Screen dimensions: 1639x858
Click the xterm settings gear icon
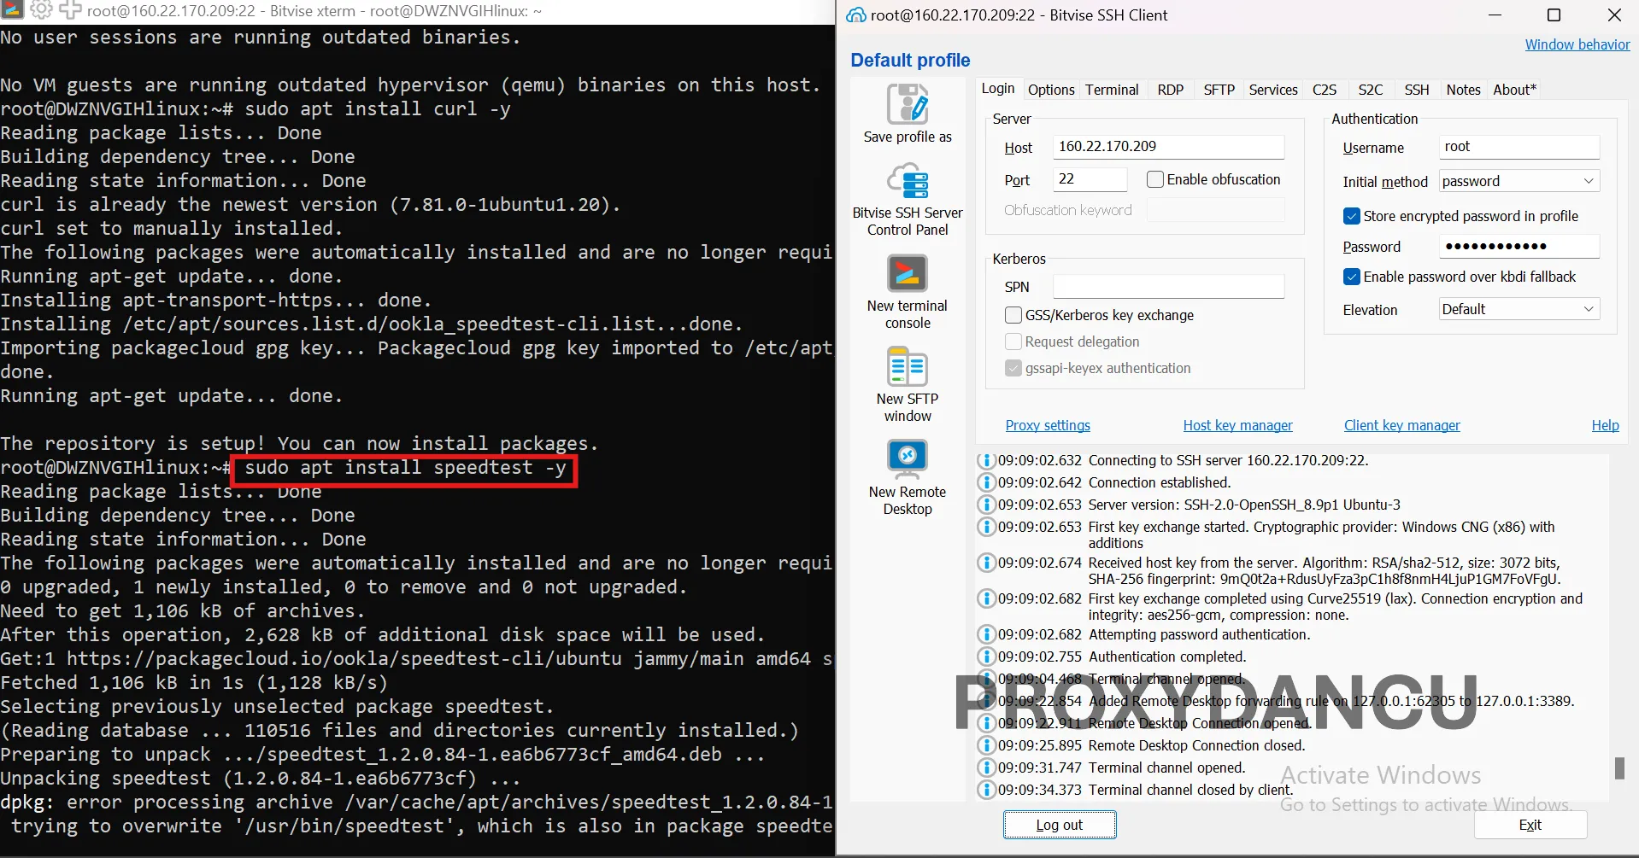tap(41, 10)
